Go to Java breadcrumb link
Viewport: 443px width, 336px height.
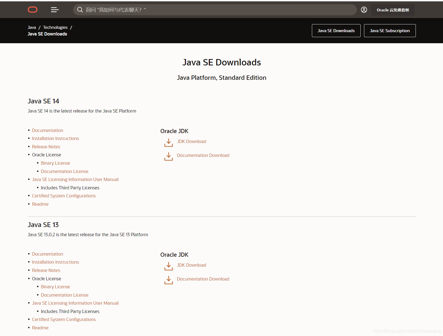coord(32,27)
